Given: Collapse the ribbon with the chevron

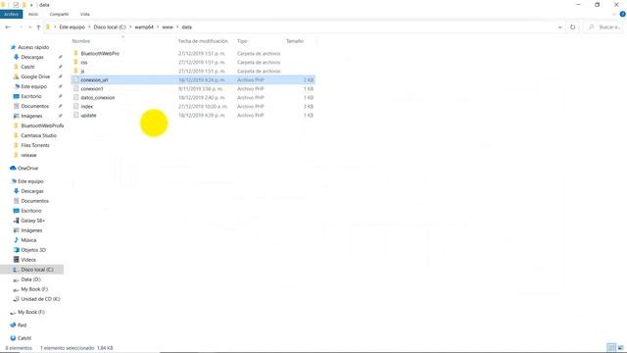Looking at the screenshot, I should coord(614,14).
